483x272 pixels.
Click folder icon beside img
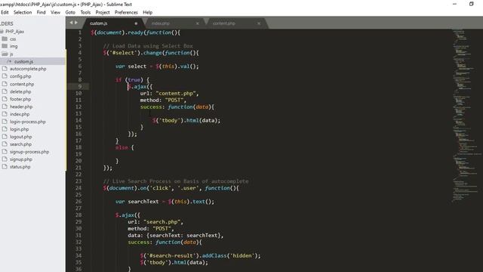pyautogui.click(x=5, y=46)
